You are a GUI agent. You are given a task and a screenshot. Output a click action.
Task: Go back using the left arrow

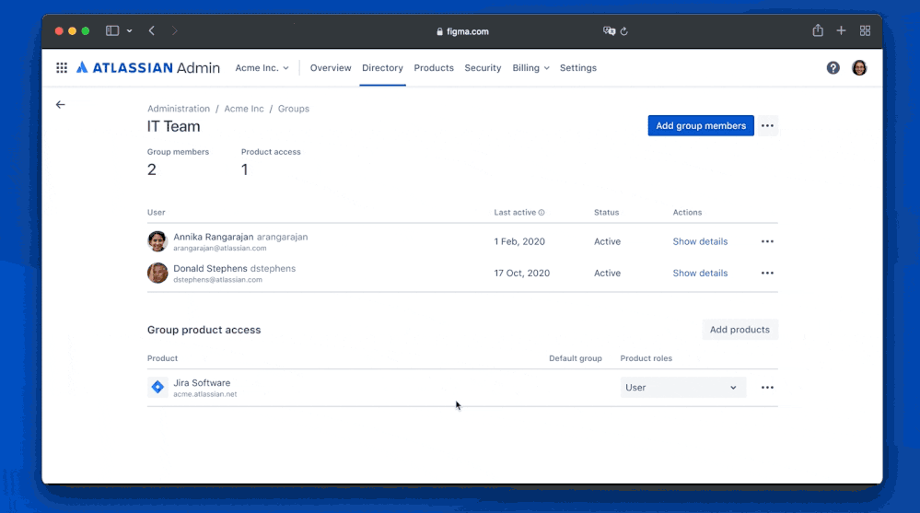(x=61, y=104)
